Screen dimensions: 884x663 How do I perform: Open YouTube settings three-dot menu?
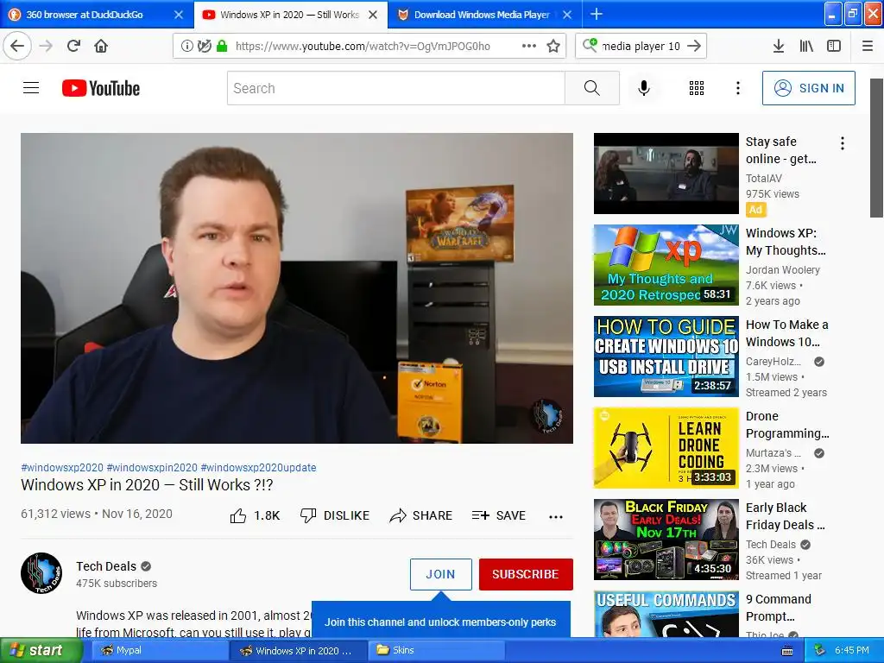[x=738, y=88]
